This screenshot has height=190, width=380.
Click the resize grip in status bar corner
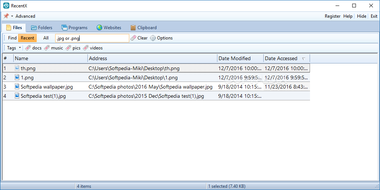click(x=377, y=187)
